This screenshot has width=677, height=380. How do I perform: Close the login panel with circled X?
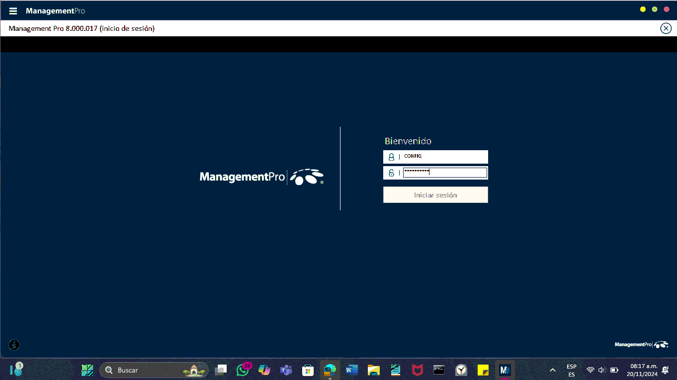click(666, 28)
